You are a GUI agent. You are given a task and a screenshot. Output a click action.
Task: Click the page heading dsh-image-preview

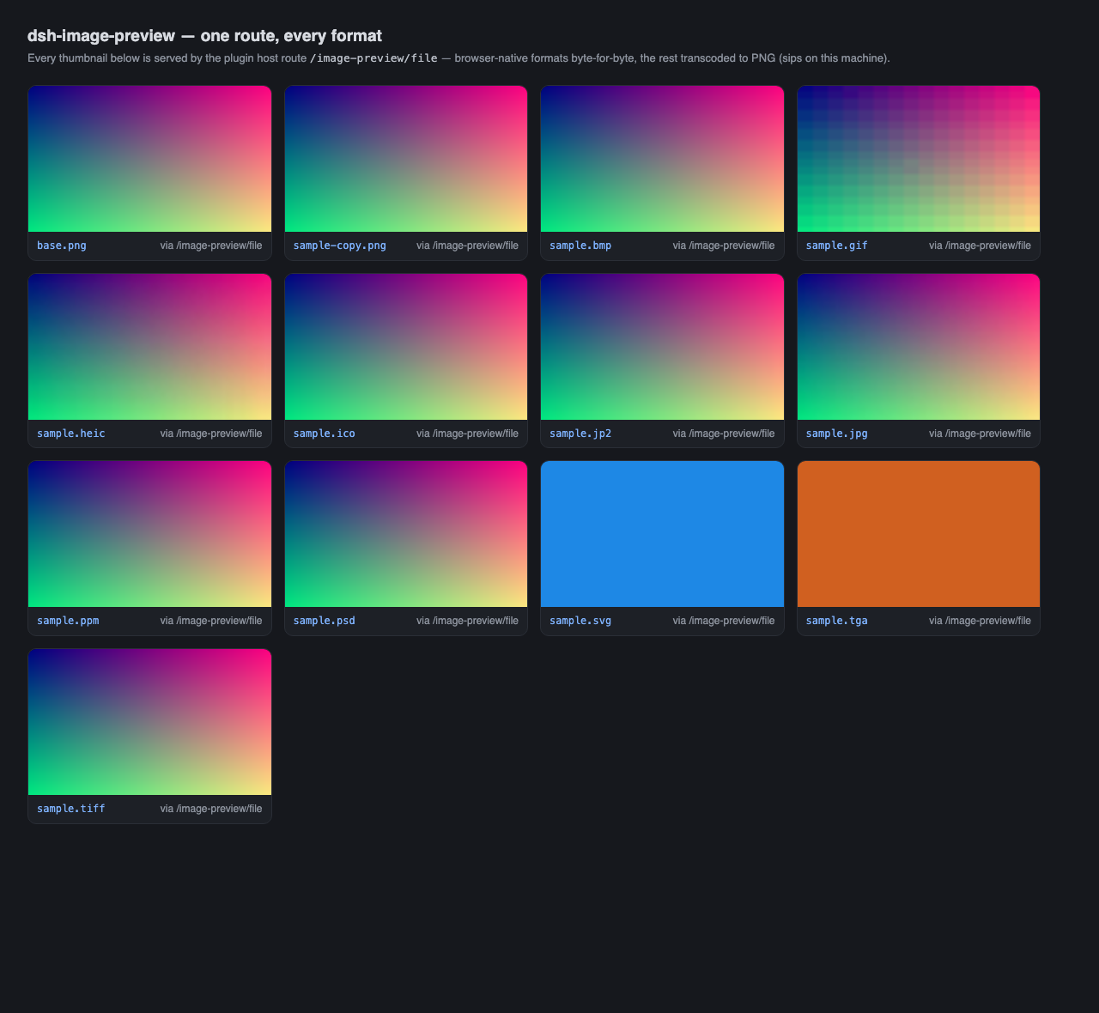tap(204, 35)
